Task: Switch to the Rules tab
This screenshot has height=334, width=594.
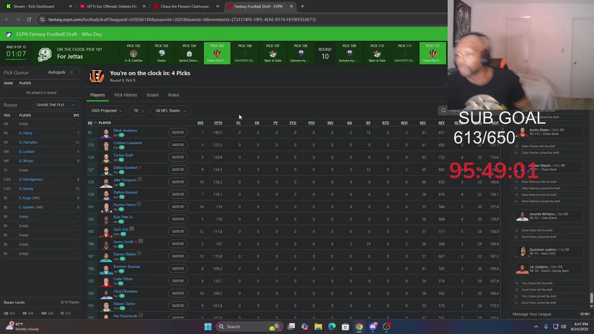Action: 174,95
